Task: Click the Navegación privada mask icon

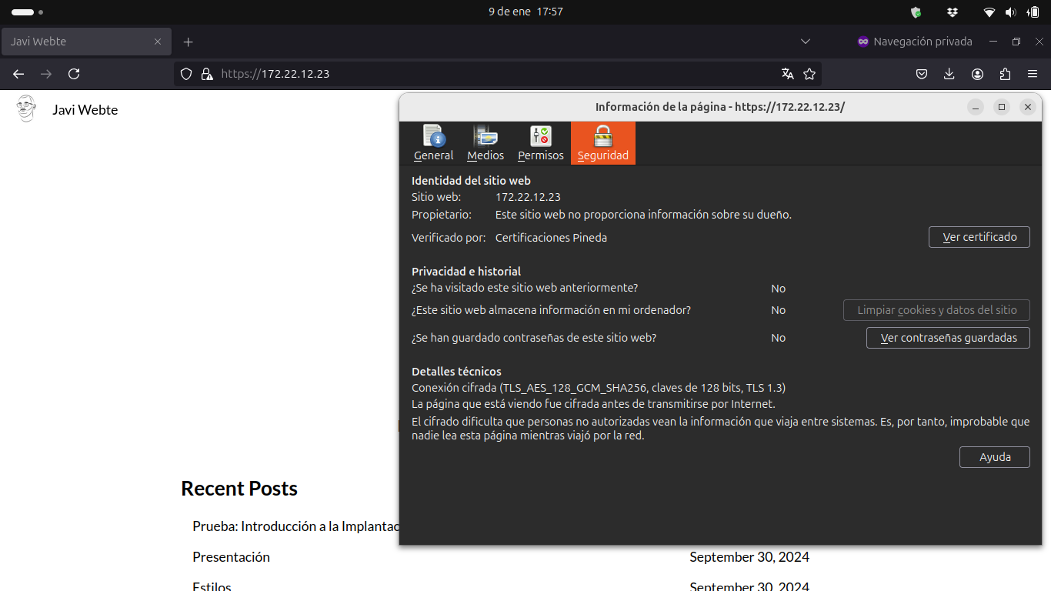Action: (x=863, y=42)
